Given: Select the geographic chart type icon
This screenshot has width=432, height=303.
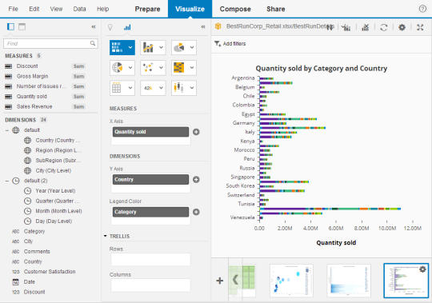Looking at the screenshot, I should 118,67.
